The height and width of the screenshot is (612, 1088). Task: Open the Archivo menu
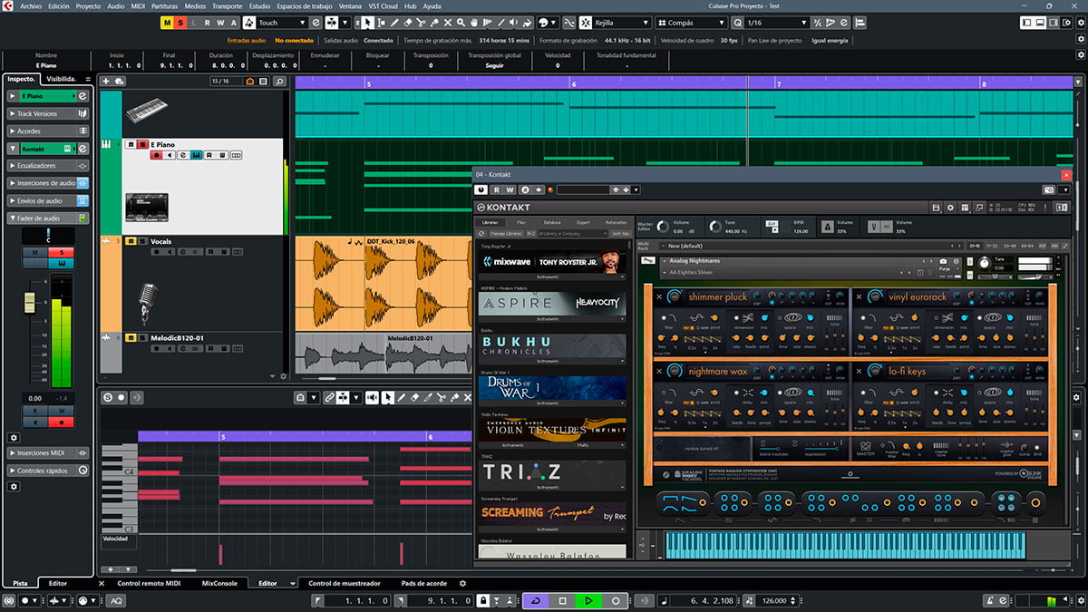pos(30,5)
